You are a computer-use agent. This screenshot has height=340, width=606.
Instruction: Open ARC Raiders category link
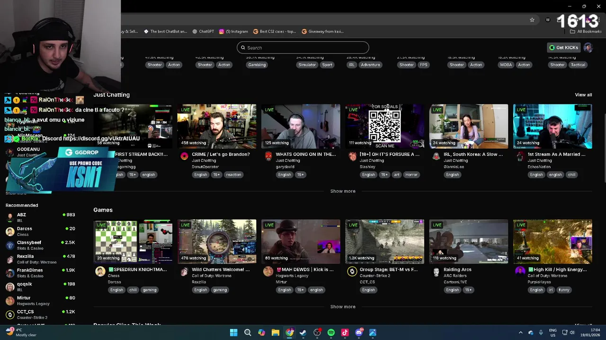(454, 276)
